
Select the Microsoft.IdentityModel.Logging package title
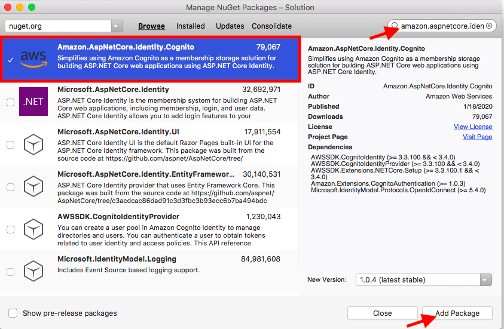[117, 259]
